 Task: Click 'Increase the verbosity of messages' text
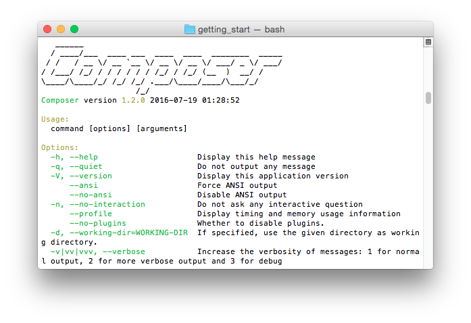(x=279, y=252)
